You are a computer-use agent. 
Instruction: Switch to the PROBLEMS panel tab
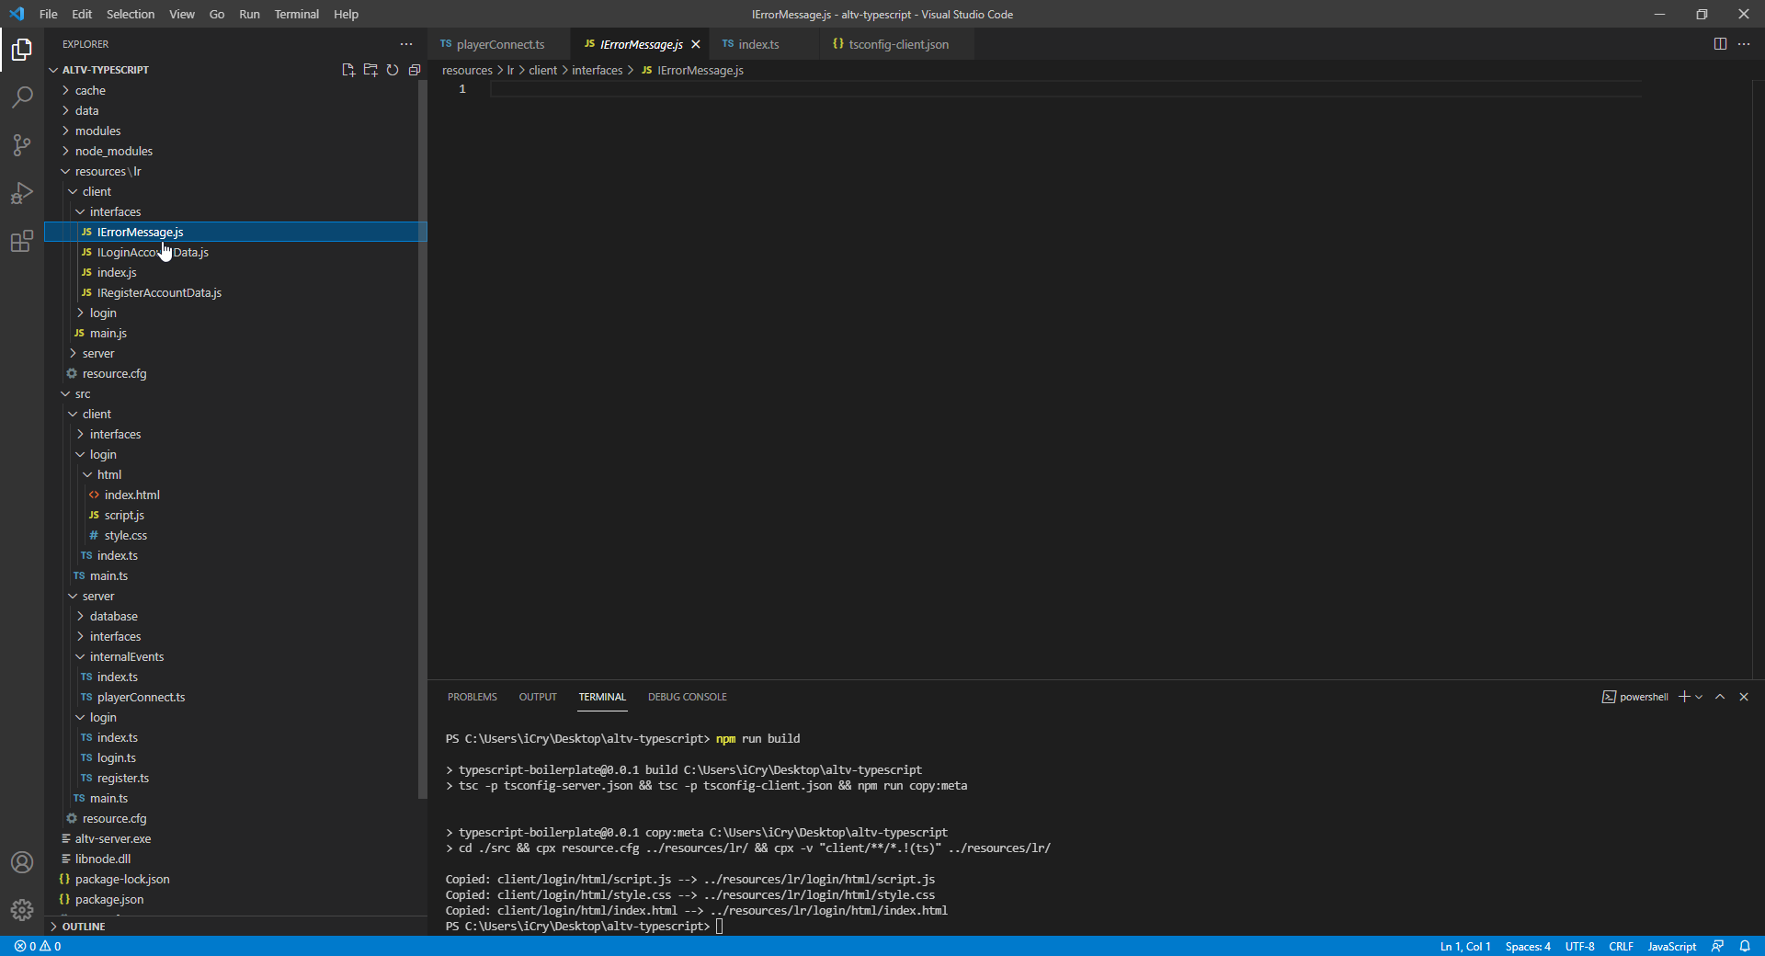coord(473,697)
